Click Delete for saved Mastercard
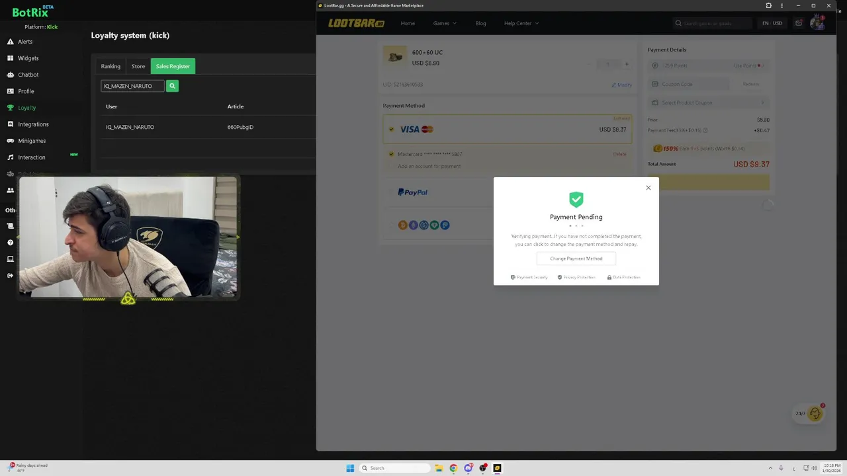The height and width of the screenshot is (476, 847). (x=619, y=154)
